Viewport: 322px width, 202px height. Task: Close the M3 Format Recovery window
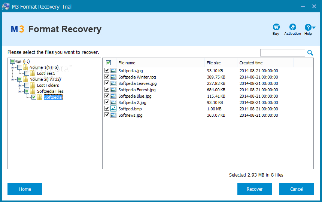coord(314,6)
